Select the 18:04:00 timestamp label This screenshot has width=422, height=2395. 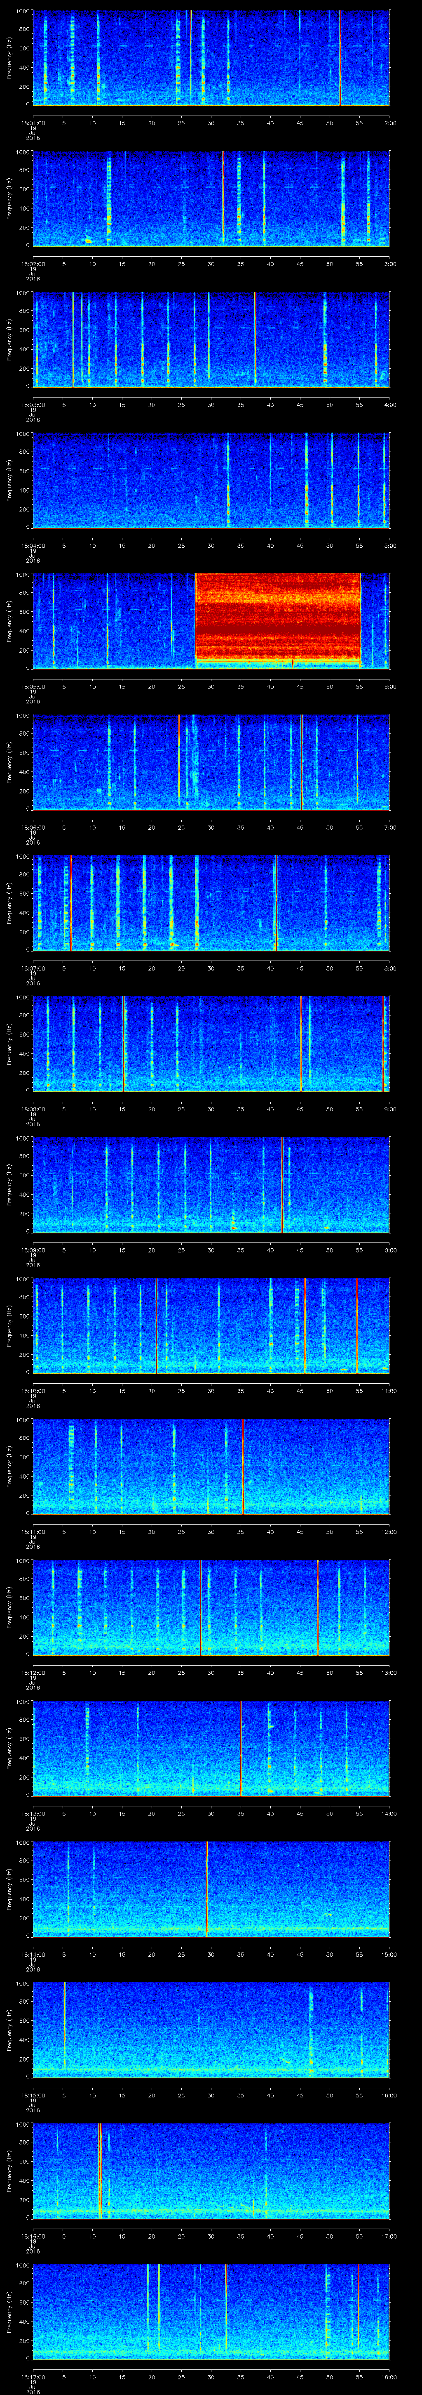pos(33,546)
